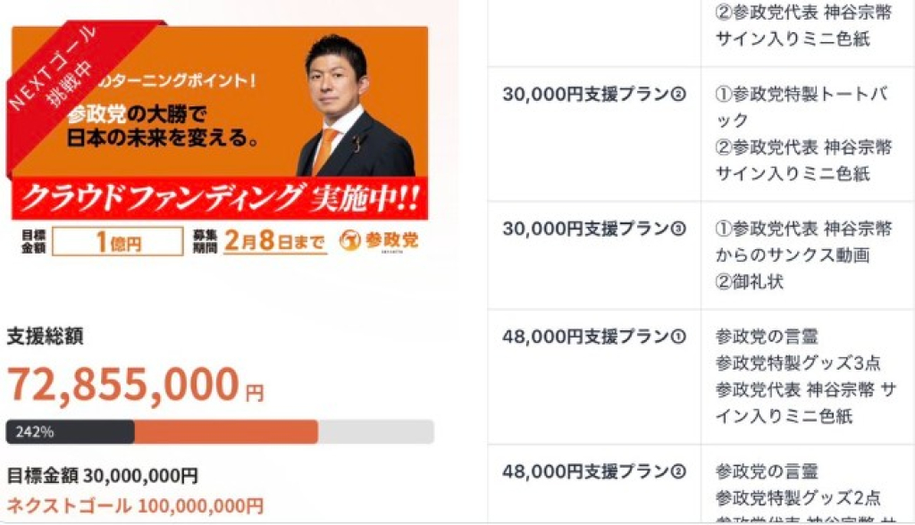Click the 2月8日まで deadline text
Viewport: 915px width, 525px height.
click(274, 241)
